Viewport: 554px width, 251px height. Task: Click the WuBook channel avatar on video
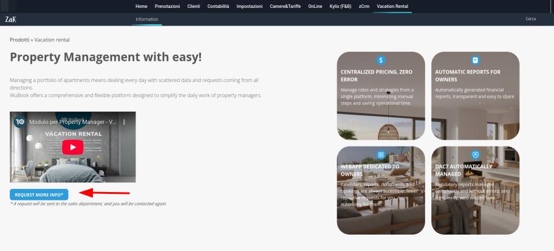pos(20,122)
